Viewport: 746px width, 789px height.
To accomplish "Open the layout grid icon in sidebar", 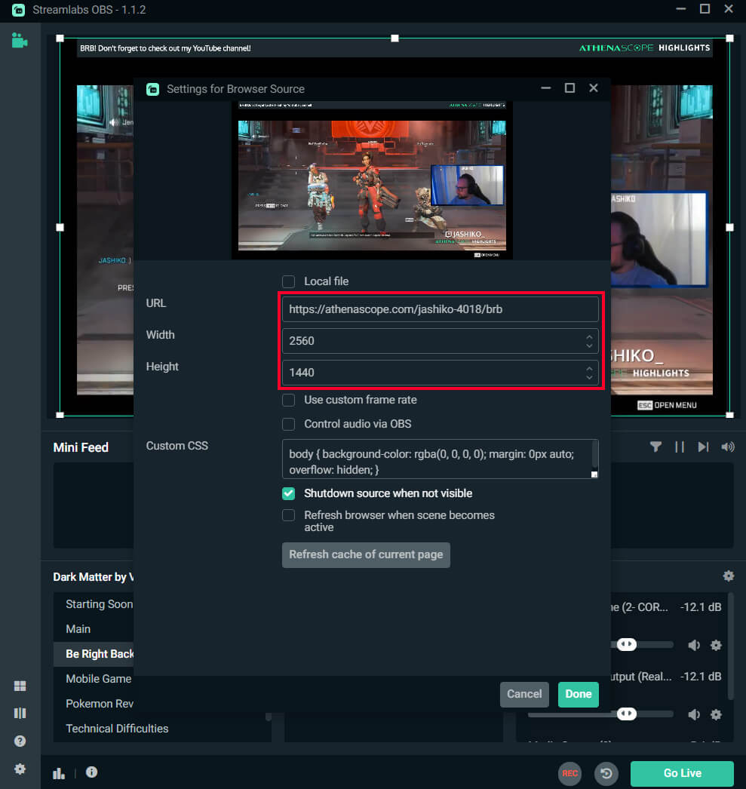I will [x=20, y=686].
